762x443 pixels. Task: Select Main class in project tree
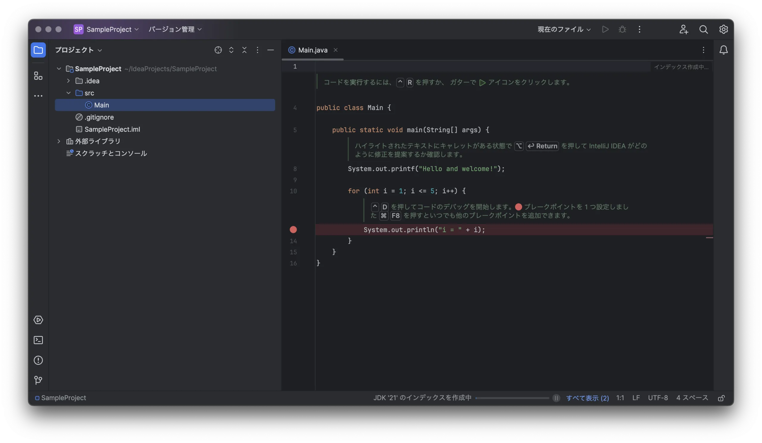165,105
